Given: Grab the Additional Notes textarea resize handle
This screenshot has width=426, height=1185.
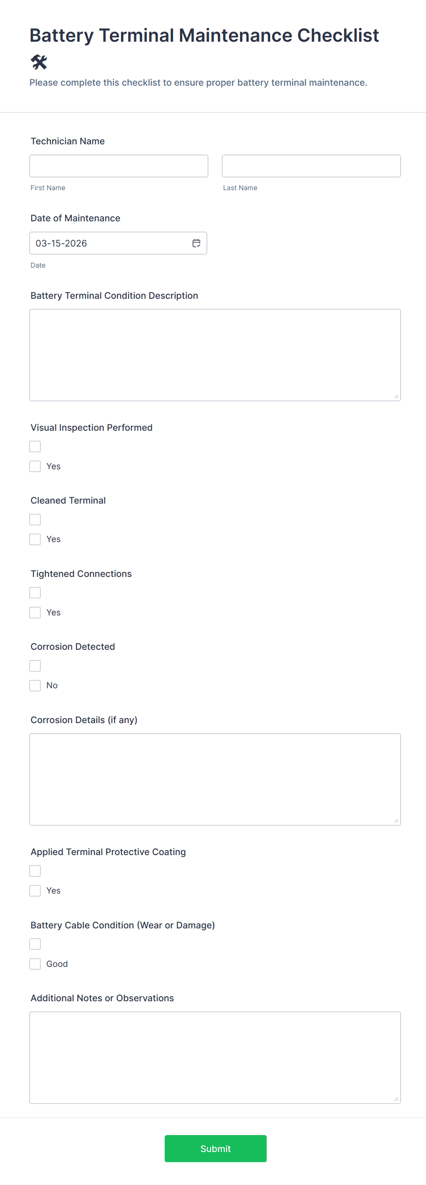Looking at the screenshot, I should click(396, 1099).
